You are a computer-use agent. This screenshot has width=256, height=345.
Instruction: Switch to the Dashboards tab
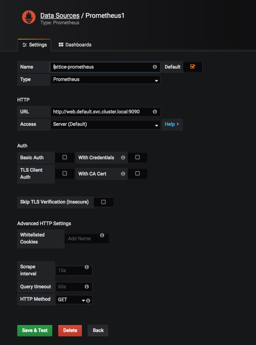coord(75,45)
